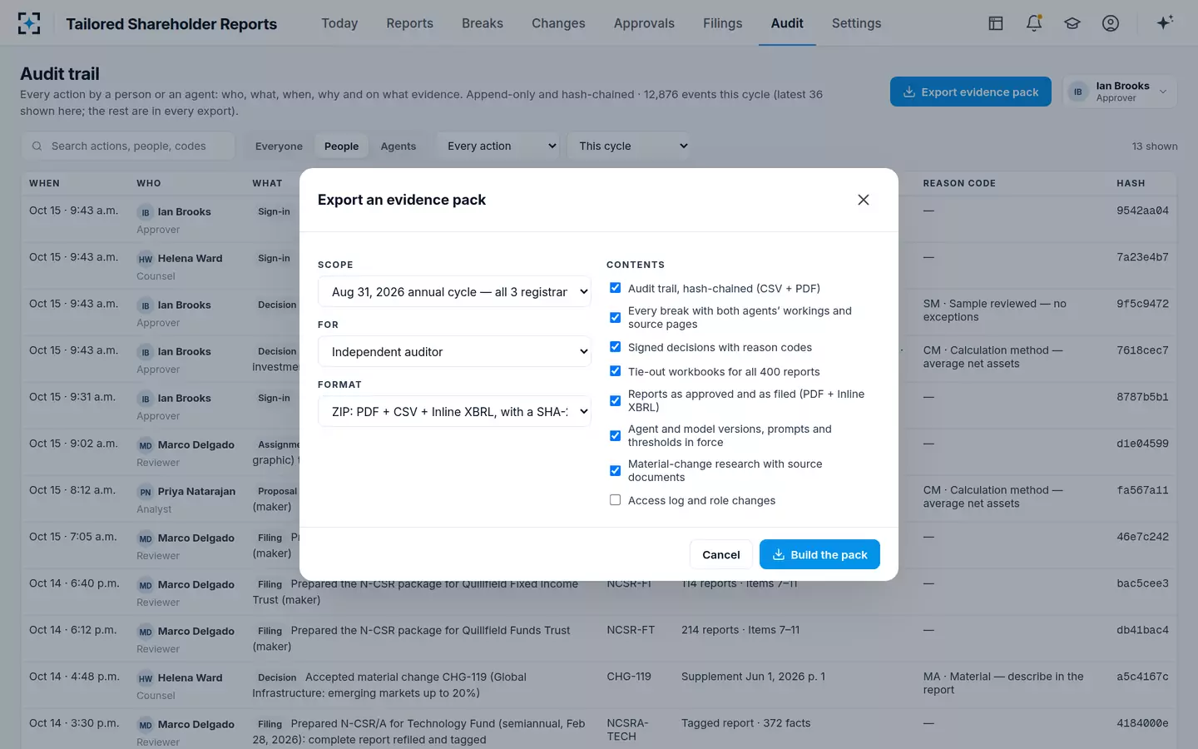Click hash value db41bac4

[x=1142, y=630]
